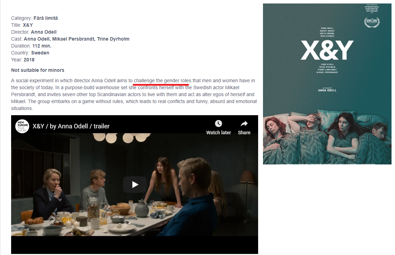
Task: Play the X&Y trailer video
Action: click(135, 185)
